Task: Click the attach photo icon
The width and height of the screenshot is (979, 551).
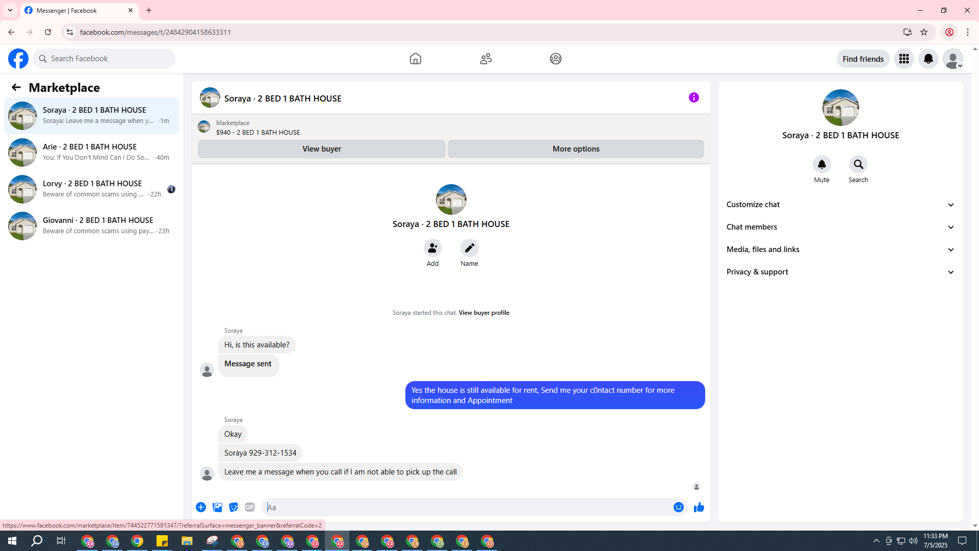Action: 217,507
